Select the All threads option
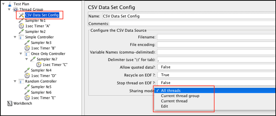Viewport: 276px width, 116px height. point(171,91)
